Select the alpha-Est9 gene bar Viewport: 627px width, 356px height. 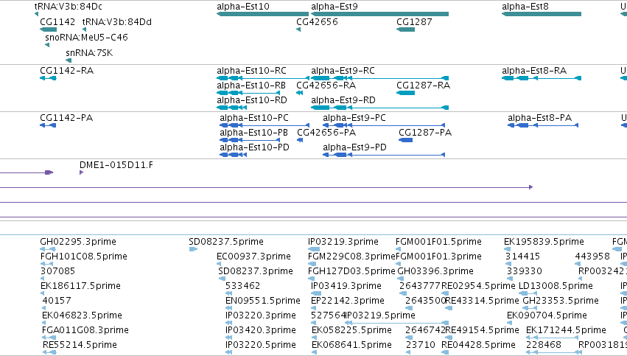380,14
